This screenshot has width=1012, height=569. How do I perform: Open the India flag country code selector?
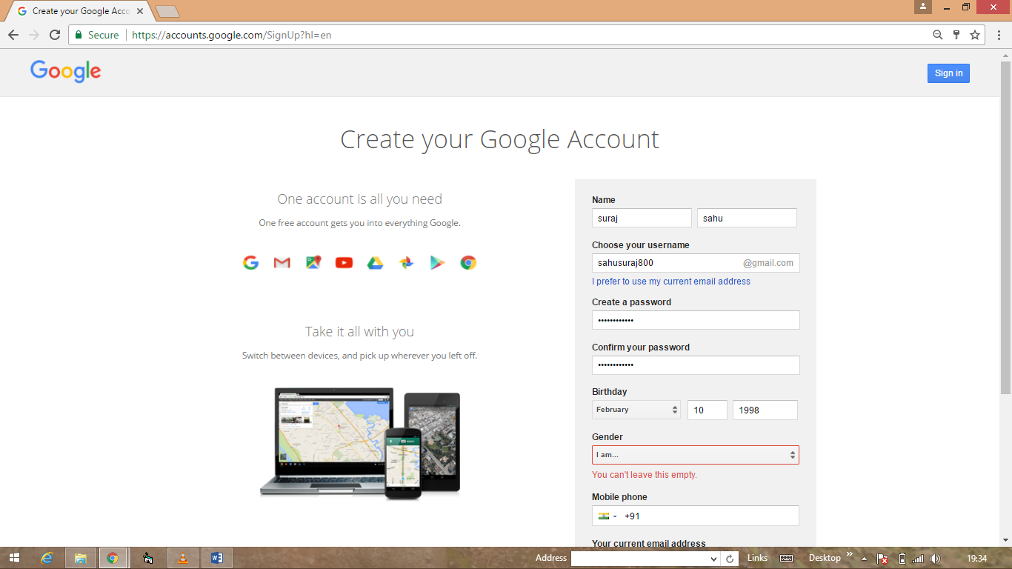tap(607, 516)
